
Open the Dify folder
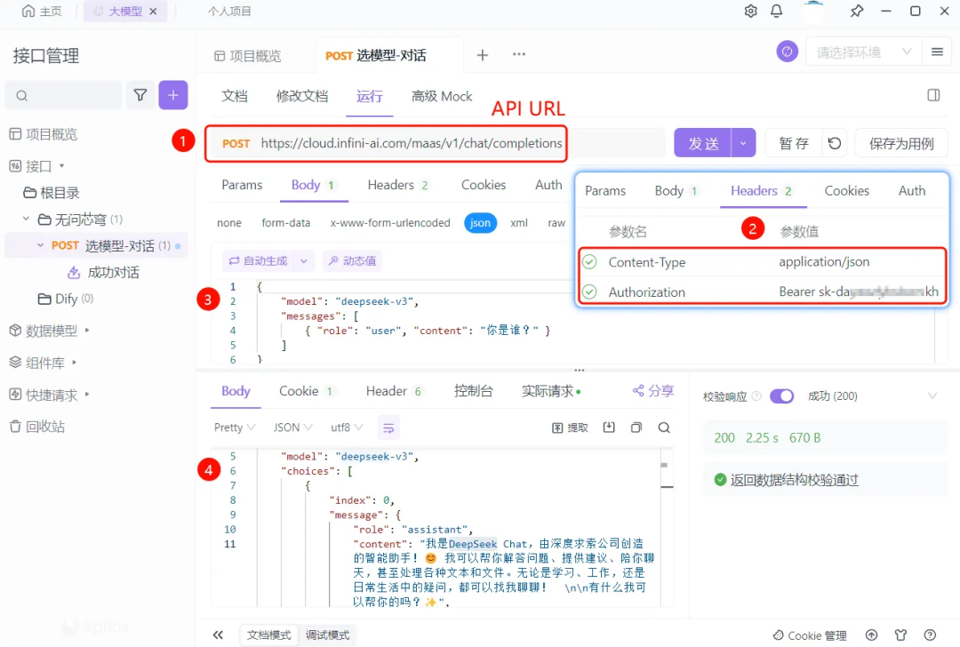[66, 299]
